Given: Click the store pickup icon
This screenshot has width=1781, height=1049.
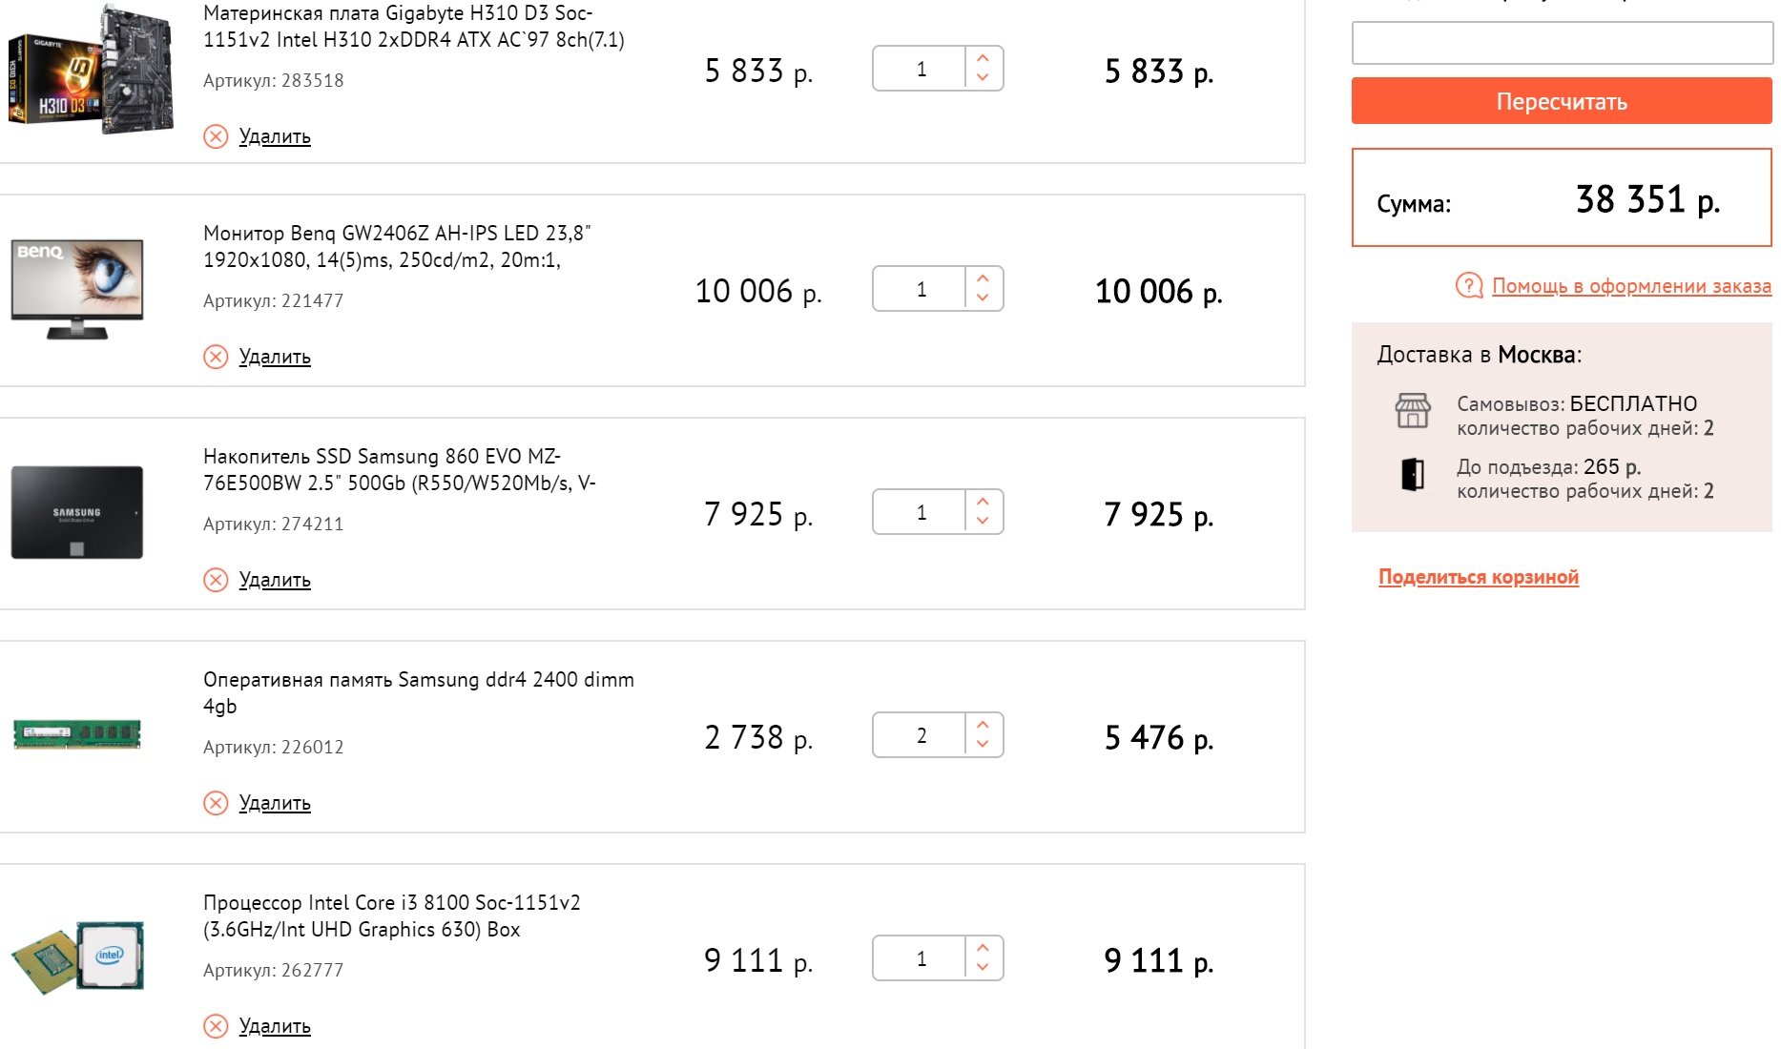Looking at the screenshot, I should click(1412, 411).
